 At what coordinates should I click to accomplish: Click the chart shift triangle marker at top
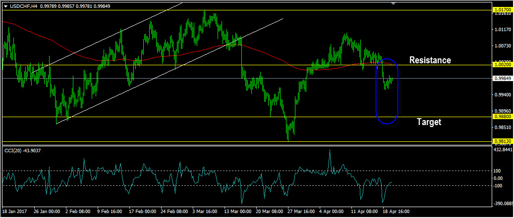pos(394,3)
